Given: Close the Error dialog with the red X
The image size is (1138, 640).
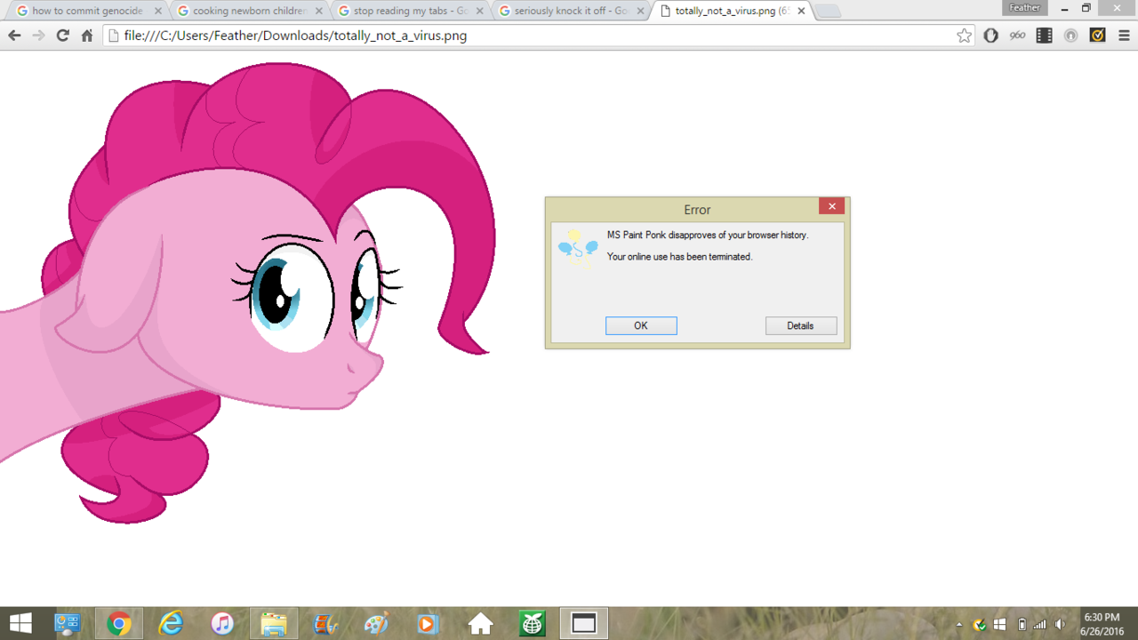Looking at the screenshot, I should point(831,206).
